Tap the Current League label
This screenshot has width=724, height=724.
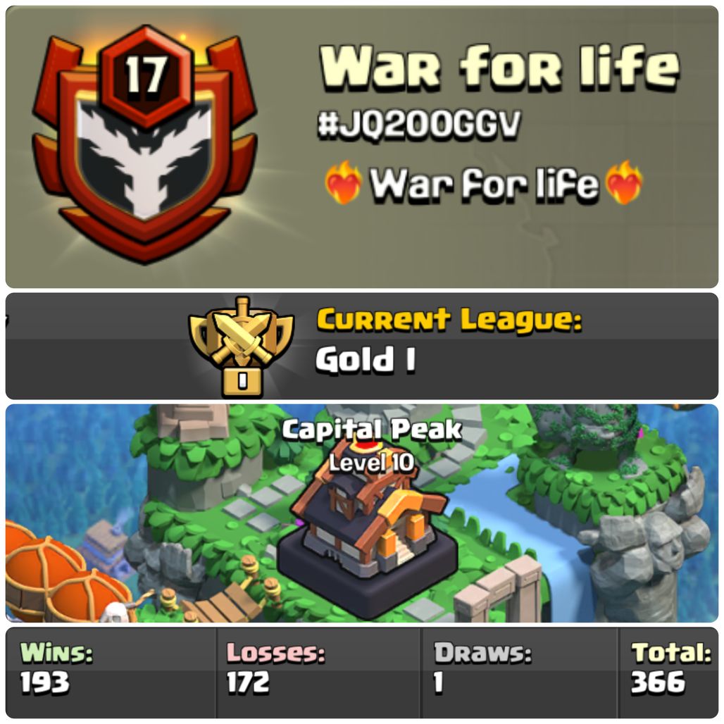pyautogui.click(x=449, y=320)
